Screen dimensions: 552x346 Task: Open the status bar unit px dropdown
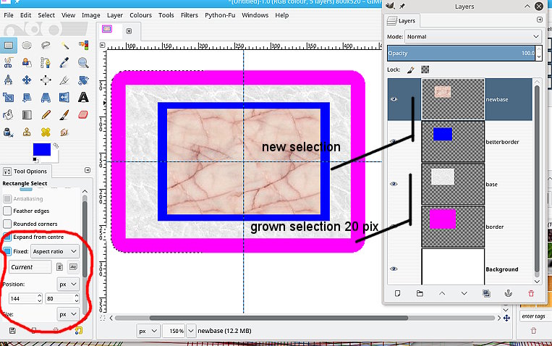tap(147, 331)
